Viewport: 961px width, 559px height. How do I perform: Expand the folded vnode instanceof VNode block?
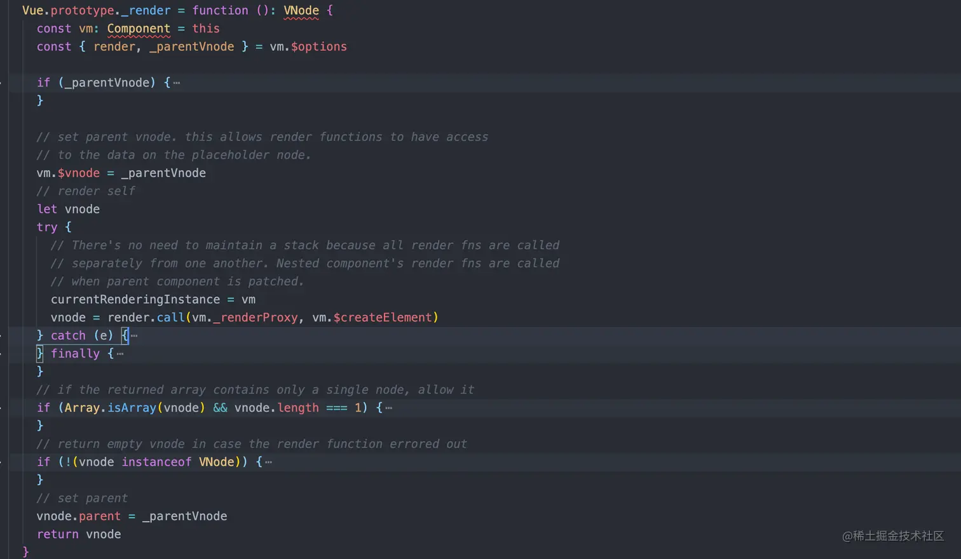tap(268, 462)
